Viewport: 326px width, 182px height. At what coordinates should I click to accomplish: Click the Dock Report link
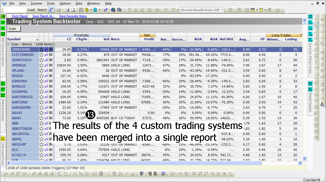(20, 16)
